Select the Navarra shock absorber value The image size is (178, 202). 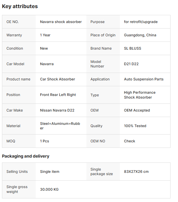click(x=61, y=22)
